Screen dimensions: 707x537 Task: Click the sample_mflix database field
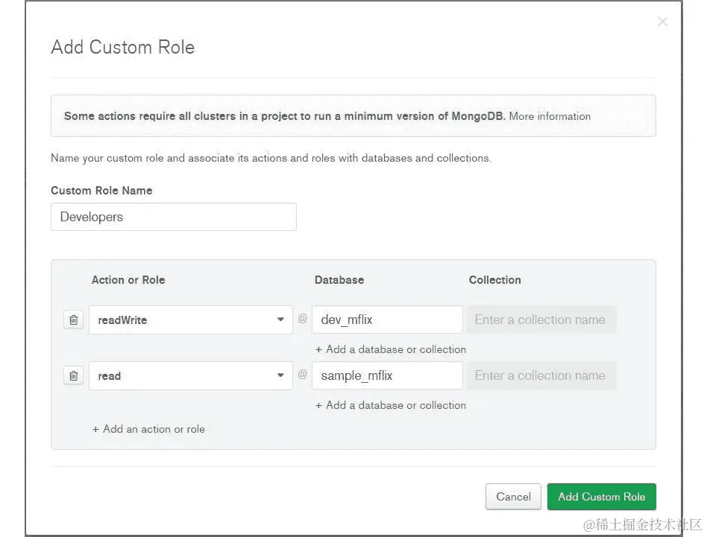387,375
